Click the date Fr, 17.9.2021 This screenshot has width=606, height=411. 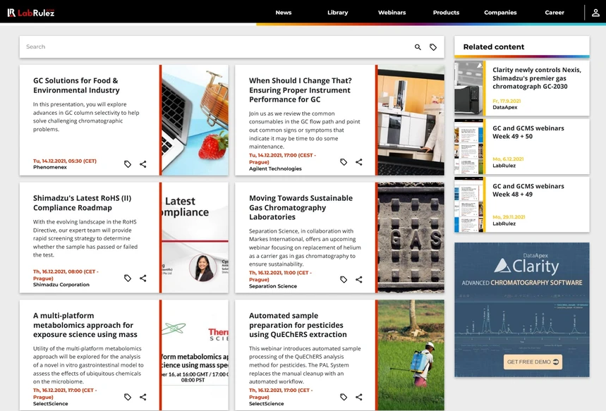coord(507,102)
